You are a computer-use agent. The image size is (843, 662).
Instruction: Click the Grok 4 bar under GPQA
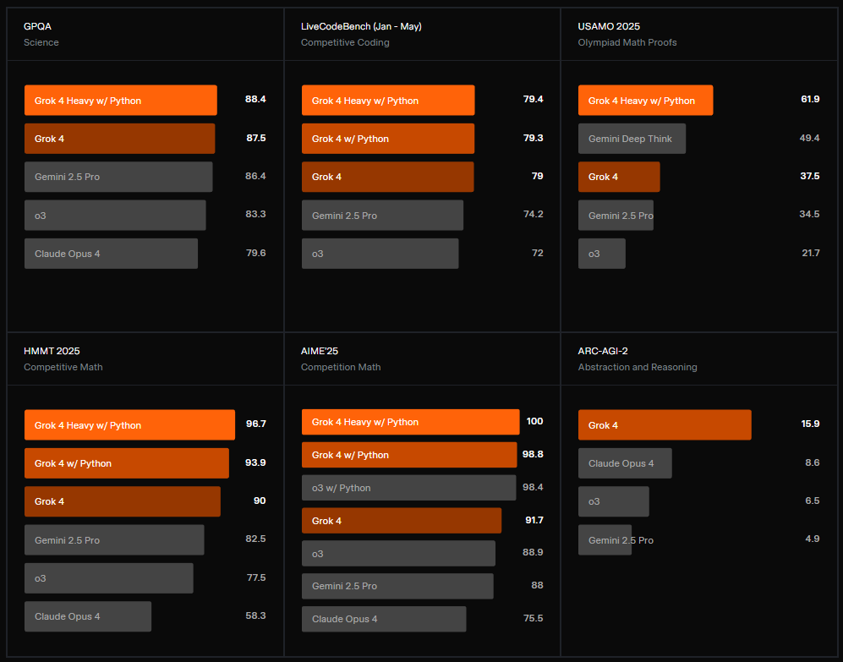118,138
